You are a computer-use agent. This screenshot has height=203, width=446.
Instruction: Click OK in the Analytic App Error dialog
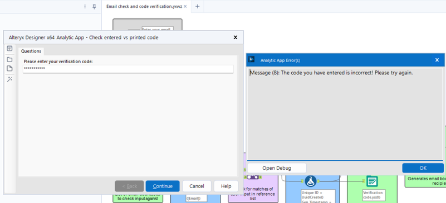click(423, 168)
